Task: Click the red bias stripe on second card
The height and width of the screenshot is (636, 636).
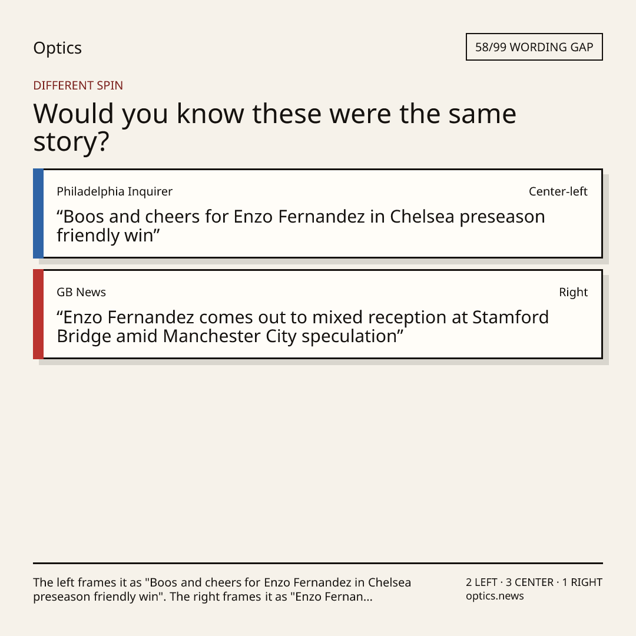Action: 38,314
